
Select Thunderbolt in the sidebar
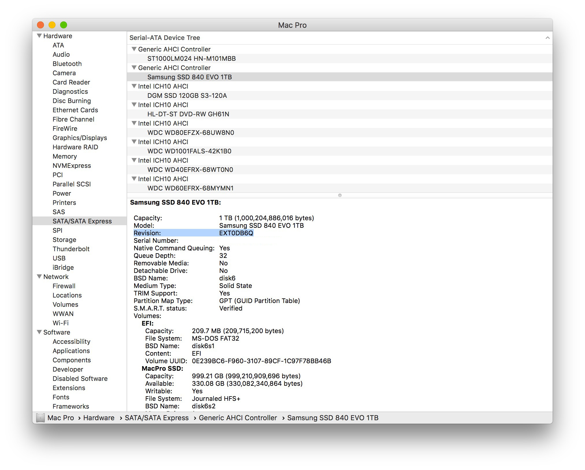point(71,249)
